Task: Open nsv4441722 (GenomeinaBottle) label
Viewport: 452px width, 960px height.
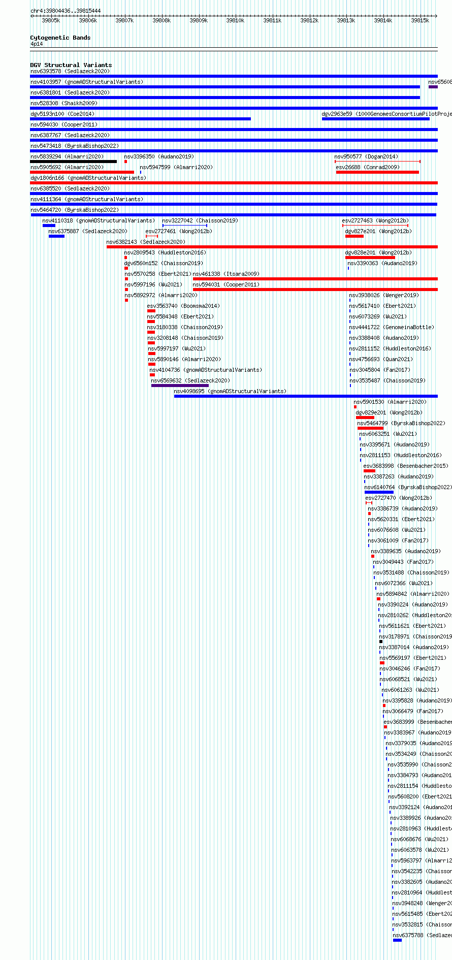Action: (x=392, y=327)
